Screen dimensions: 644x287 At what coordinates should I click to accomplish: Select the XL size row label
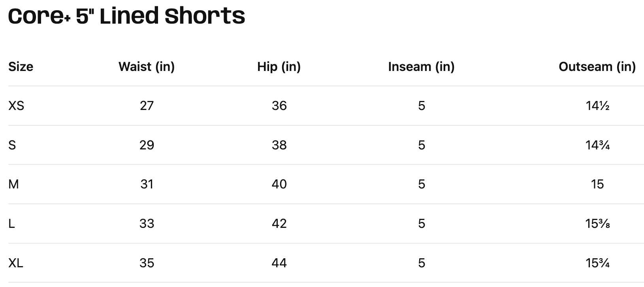(x=16, y=263)
